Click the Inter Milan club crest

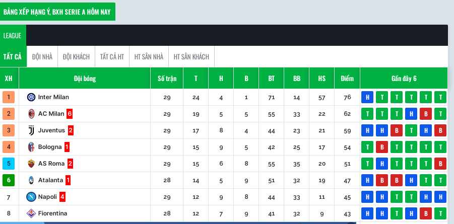click(x=31, y=97)
